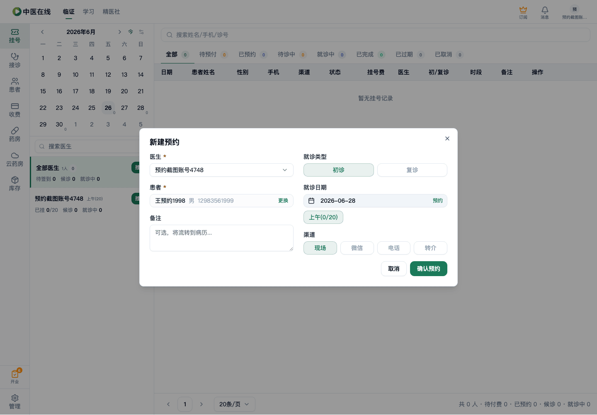Image resolution: width=597 pixels, height=415 pixels.
Task: Click 更换 to change patient
Action: coord(283,201)
